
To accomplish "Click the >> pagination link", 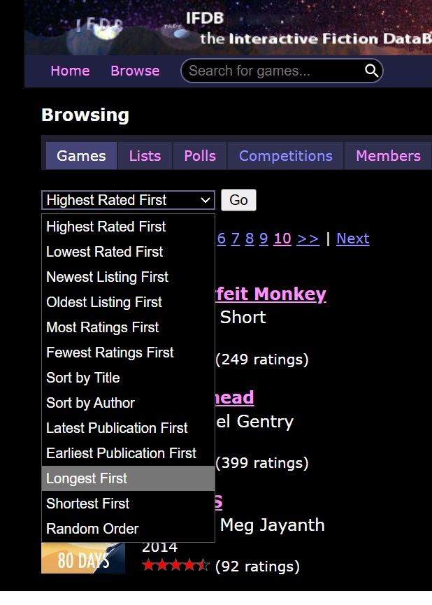I will point(308,239).
